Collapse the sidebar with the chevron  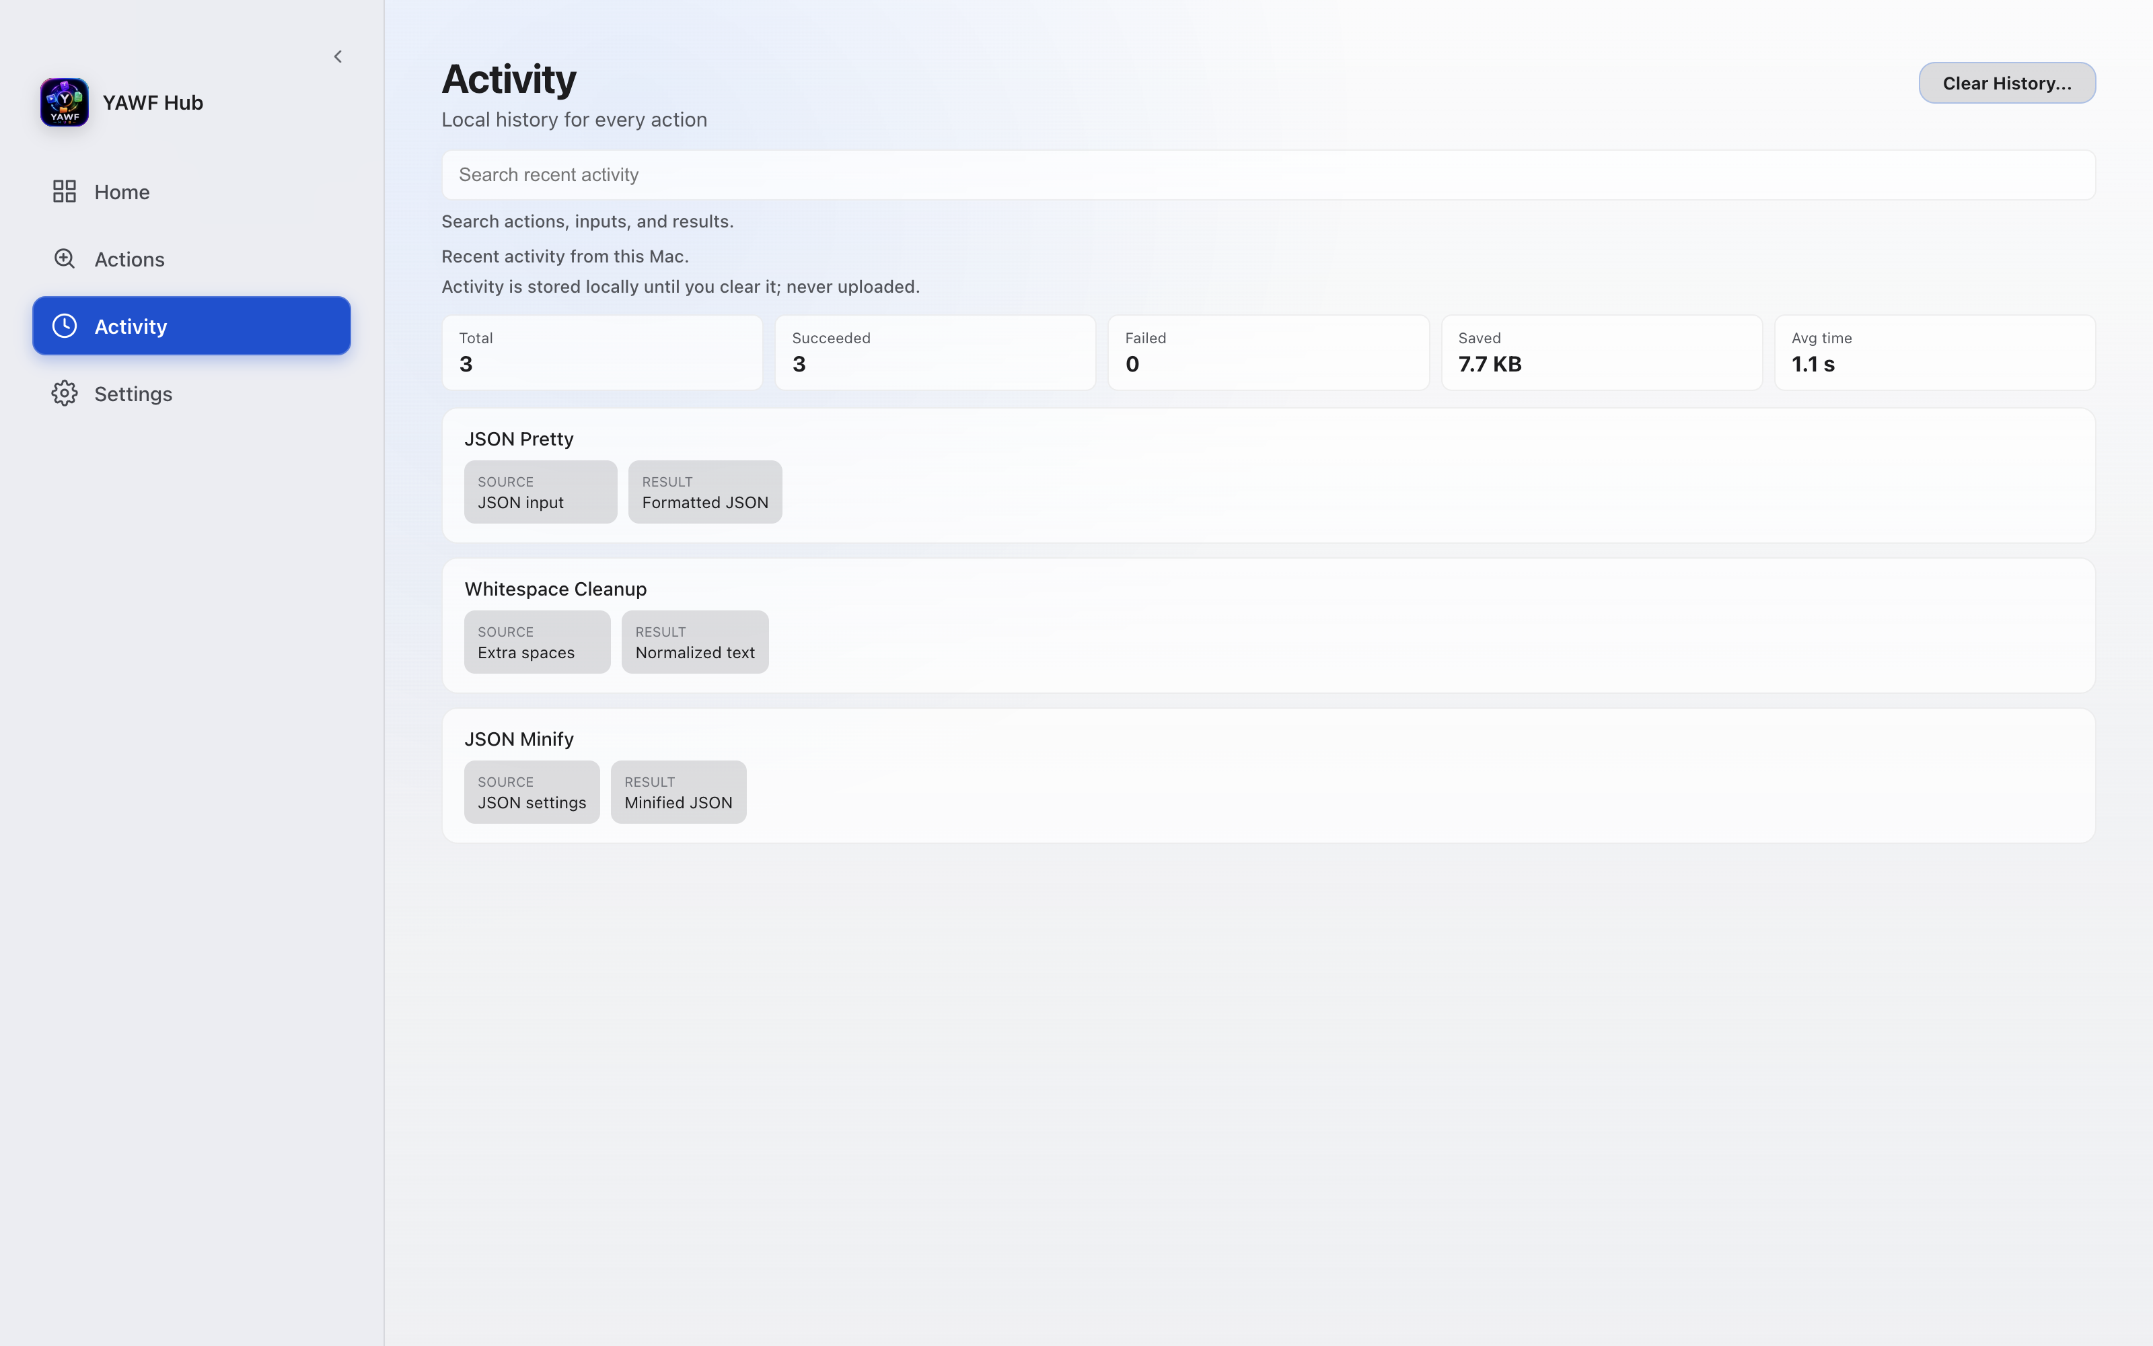click(338, 57)
